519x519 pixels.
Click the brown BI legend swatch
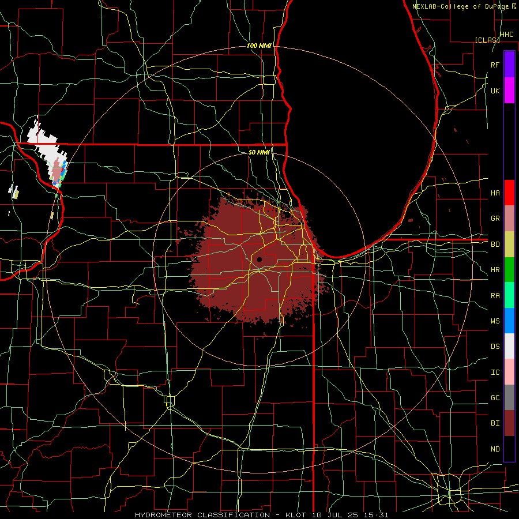pyautogui.click(x=509, y=423)
